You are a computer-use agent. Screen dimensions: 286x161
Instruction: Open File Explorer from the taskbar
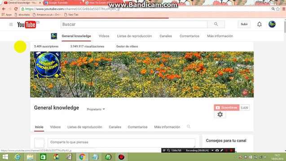click(30, 157)
